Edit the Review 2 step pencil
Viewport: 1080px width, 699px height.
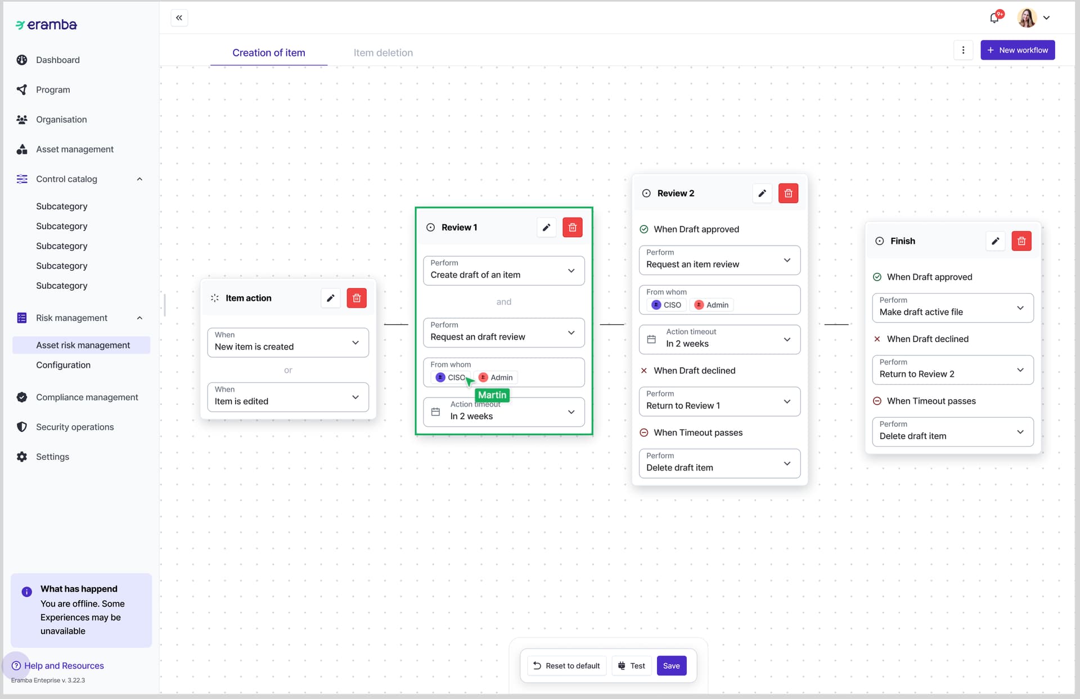click(762, 193)
